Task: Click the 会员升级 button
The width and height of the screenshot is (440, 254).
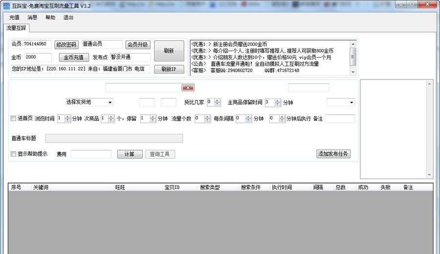Action: pyautogui.click(x=137, y=44)
